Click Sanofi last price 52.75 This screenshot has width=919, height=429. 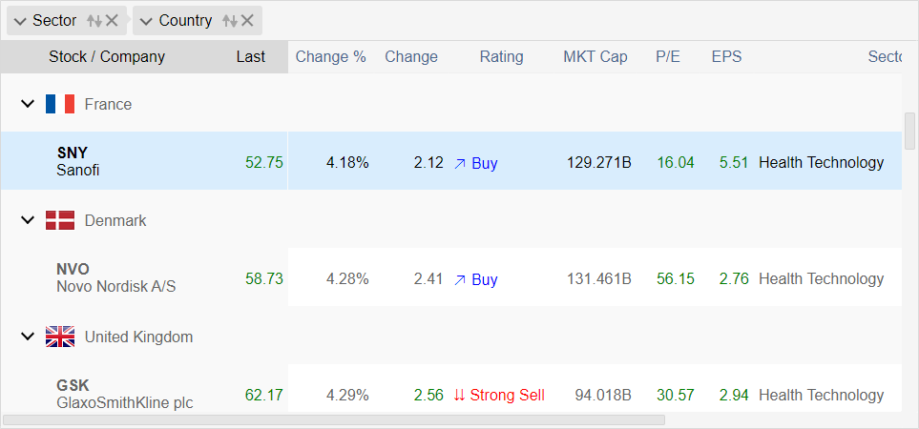point(264,163)
